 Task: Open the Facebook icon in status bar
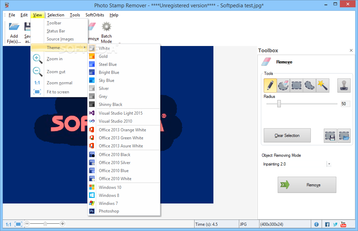pyautogui.click(x=327, y=224)
